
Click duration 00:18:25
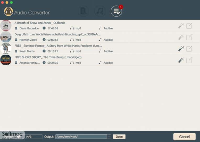click(x=53, y=51)
